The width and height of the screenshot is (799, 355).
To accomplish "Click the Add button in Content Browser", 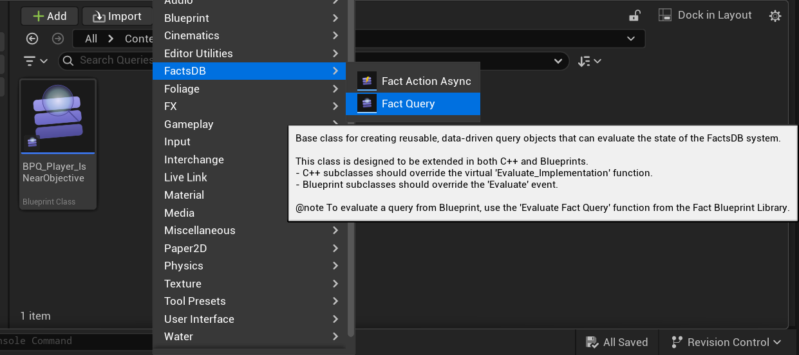I will pos(50,16).
